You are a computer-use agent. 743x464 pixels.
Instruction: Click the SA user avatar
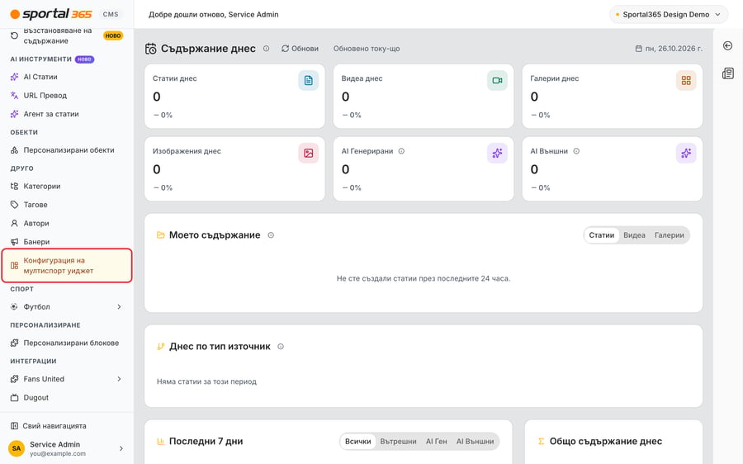click(x=17, y=448)
